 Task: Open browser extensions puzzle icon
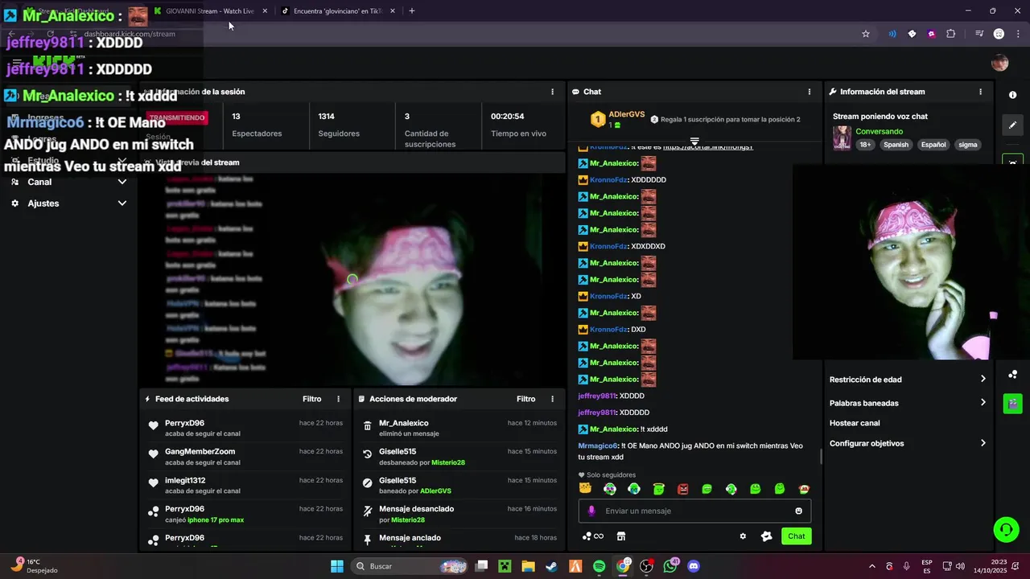pyautogui.click(x=951, y=34)
